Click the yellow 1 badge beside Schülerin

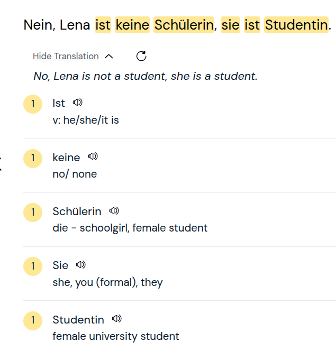tap(33, 212)
